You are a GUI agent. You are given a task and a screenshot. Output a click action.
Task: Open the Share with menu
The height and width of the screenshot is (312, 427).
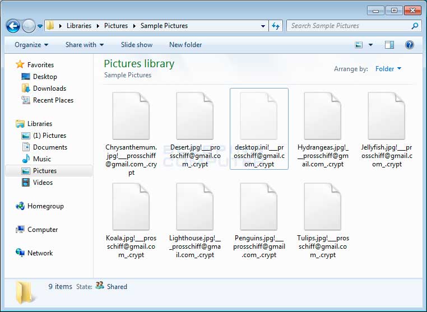coord(85,45)
